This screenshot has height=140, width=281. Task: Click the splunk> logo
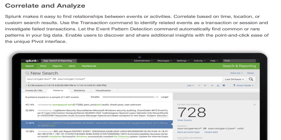(x=32, y=61)
